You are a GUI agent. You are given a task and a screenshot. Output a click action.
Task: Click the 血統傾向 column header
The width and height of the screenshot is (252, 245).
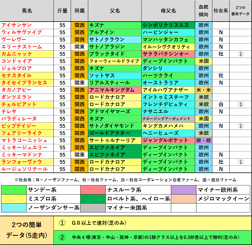pos(203,11)
